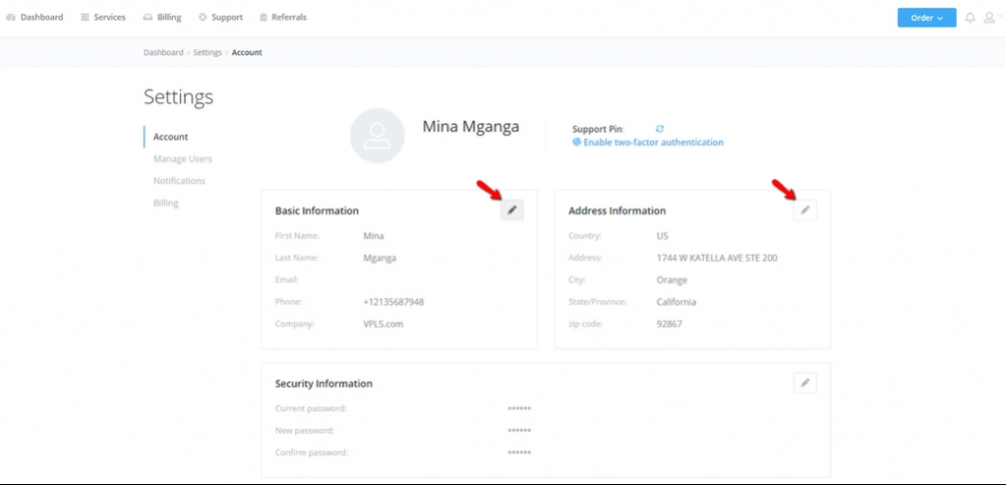Select Manage Users in settings sidebar

pyautogui.click(x=182, y=159)
